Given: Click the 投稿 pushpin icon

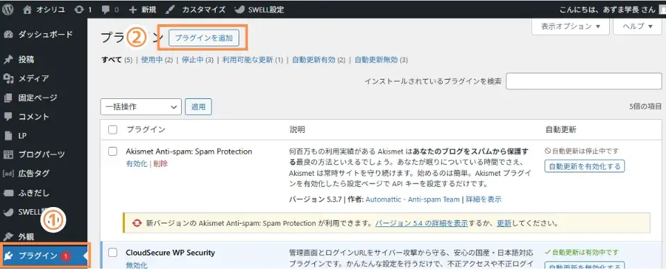Looking at the screenshot, I should pyautogui.click(x=8, y=60).
